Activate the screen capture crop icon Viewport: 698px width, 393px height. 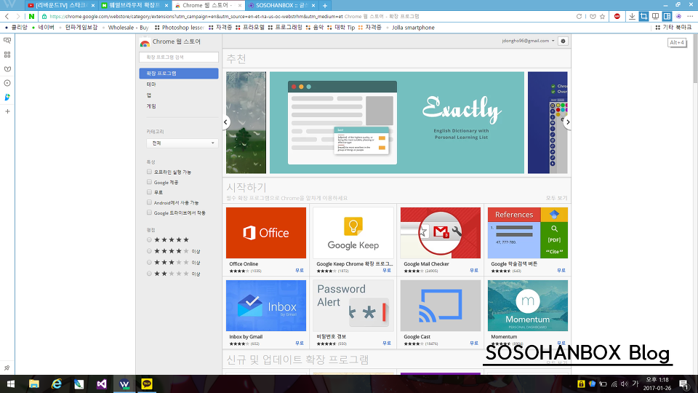(643, 17)
